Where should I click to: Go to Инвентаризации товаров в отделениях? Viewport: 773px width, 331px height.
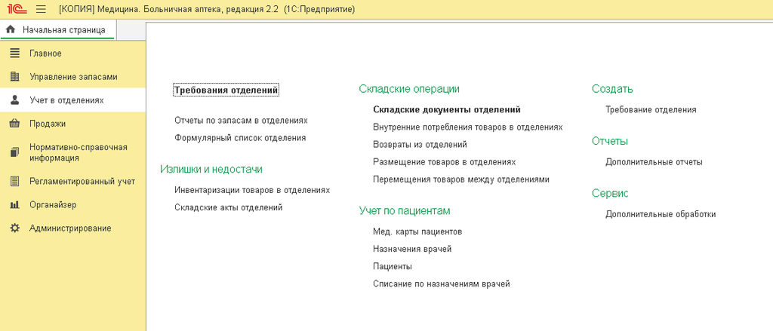pyautogui.click(x=251, y=190)
